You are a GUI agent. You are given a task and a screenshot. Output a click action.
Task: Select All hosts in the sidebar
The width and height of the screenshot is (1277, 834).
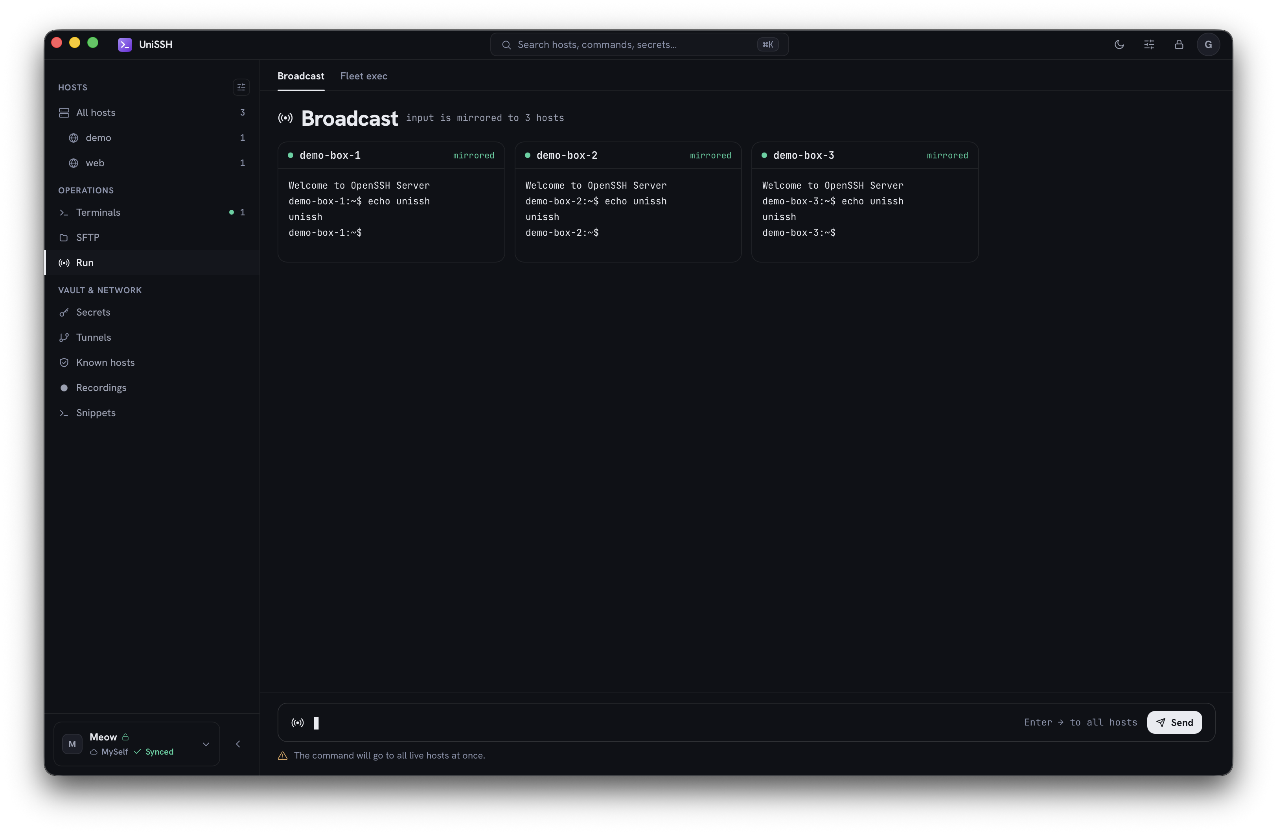[152, 113]
